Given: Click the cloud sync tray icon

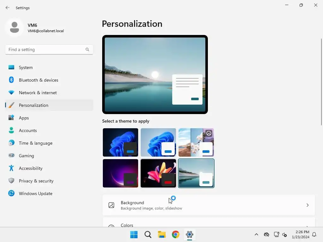Looking at the screenshot, I should (267, 234).
